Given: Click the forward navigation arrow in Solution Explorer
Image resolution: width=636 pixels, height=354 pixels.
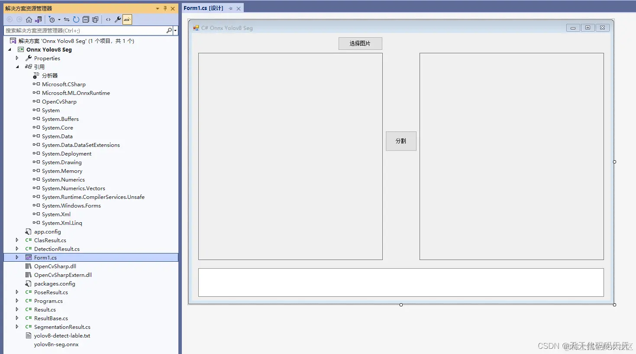Looking at the screenshot, I should point(19,19).
